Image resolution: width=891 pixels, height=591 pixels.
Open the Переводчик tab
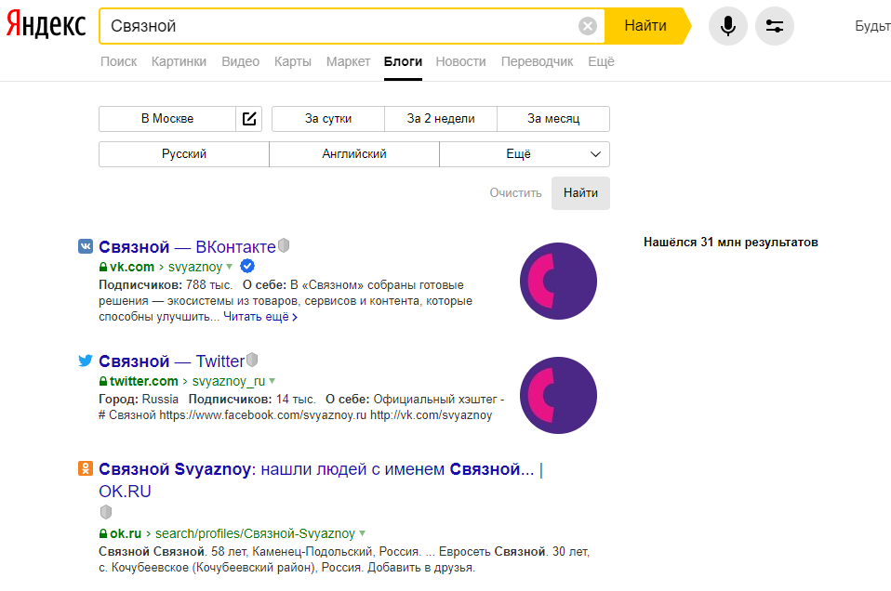537,61
